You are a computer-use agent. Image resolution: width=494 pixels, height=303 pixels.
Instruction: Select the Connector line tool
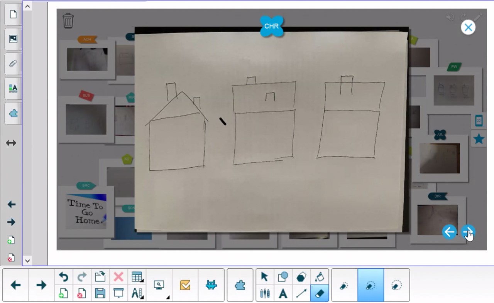click(x=301, y=294)
